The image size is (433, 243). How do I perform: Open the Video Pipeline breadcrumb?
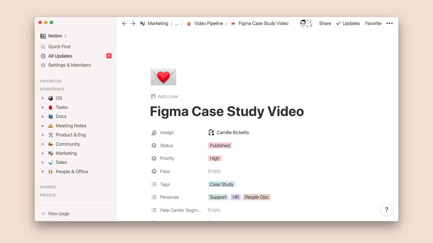pyautogui.click(x=208, y=24)
